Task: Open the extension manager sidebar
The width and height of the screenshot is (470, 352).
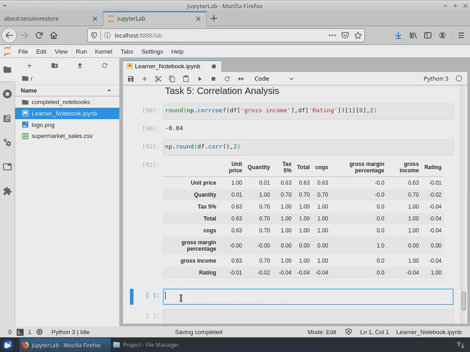Action: pyautogui.click(x=7, y=191)
